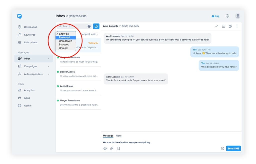Mark conversation resolved with the checkmark icon
This screenshot has height=164, width=256.
(x=216, y=26)
